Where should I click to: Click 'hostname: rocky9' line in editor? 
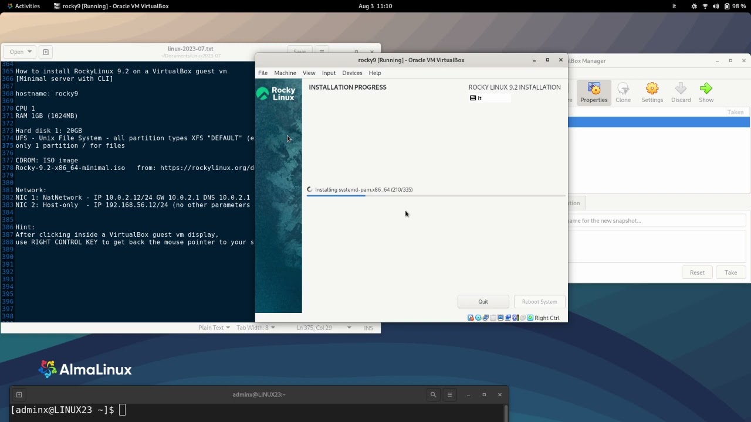[x=47, y=93]
